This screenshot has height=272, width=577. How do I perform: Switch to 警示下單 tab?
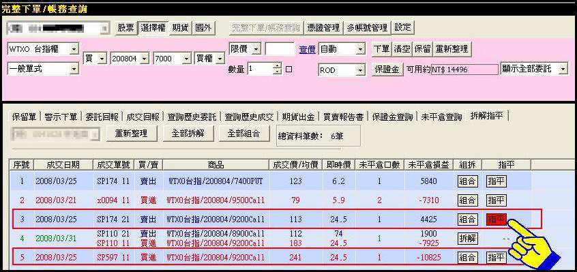[61, 117]
